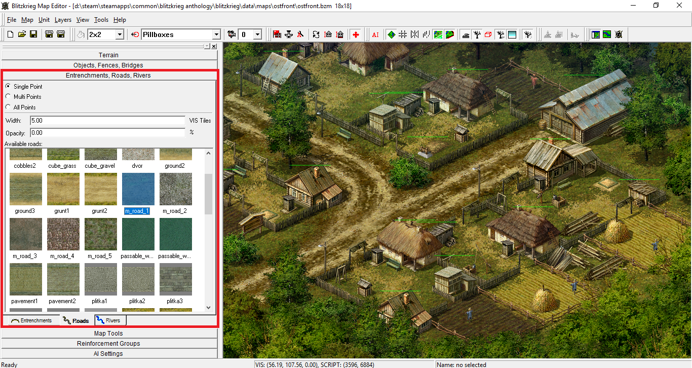Open the Layers menu
Viewport: 692px width, 368px height.
63,20
